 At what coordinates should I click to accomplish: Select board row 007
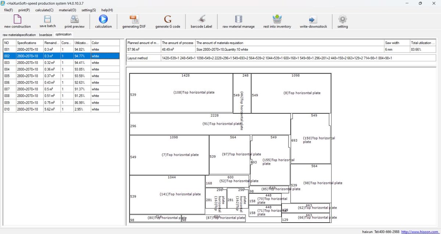[61, 89]
